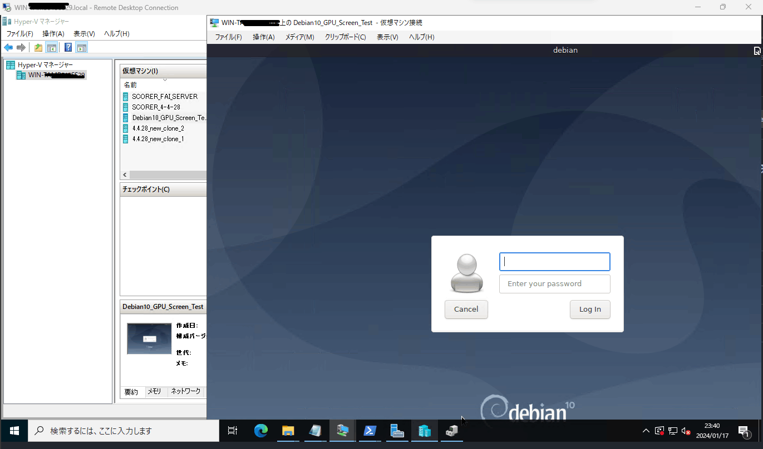Click the Hyper-V Manager title bar icon
This screenshot has width=763, height=449.
click(x=7, y=21)
